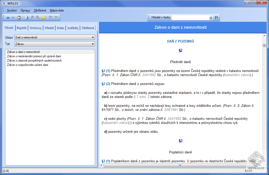Expand text outline toolbar icon

pyautogui.click(x=51, y=18)
